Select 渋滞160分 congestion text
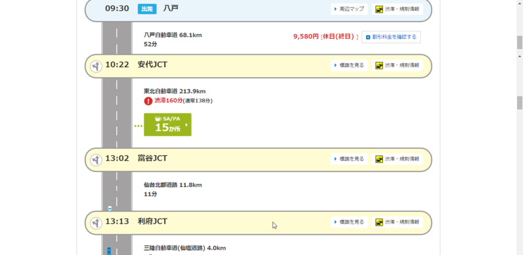Image resolution: width=523 pixels, height=255 pixels. point(169,100)
